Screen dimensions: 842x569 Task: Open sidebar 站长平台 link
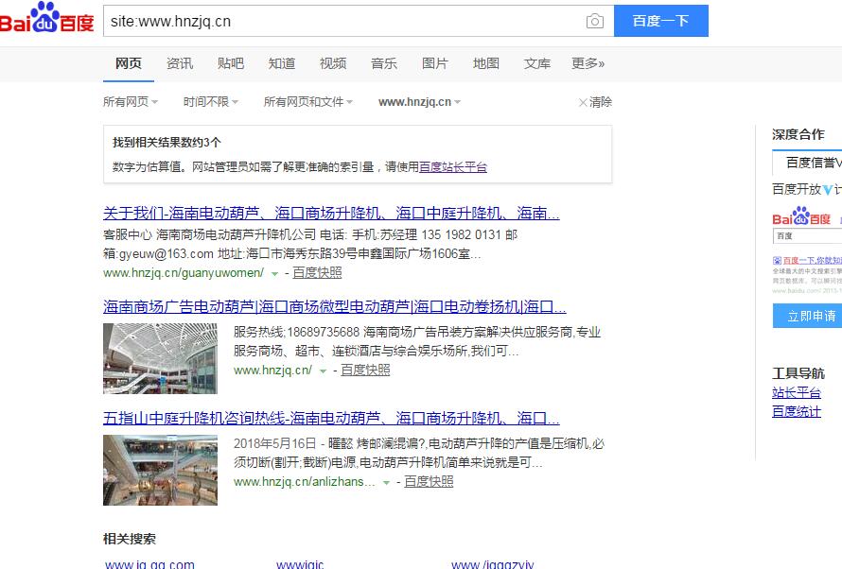click(x=797, y=392)
